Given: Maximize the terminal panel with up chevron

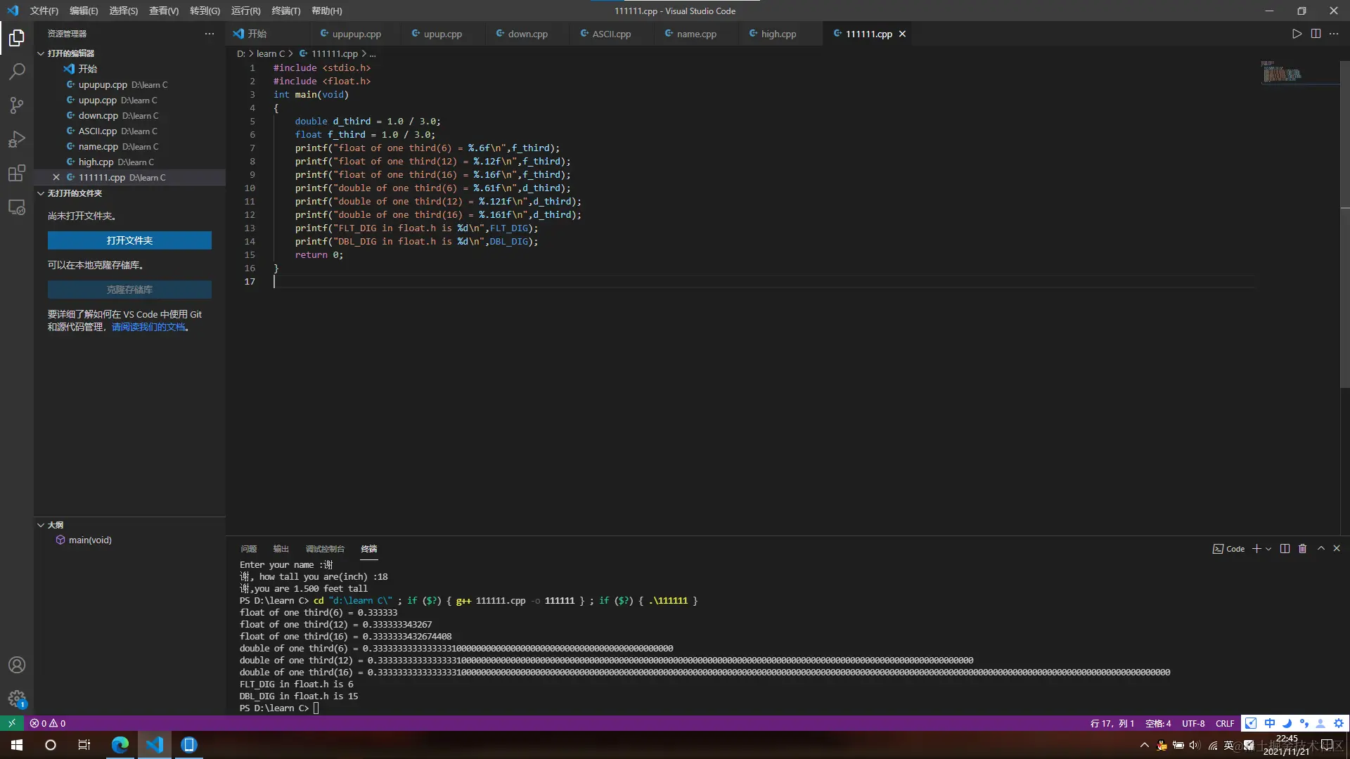Looking at the screenshot, I should 1320,549.
